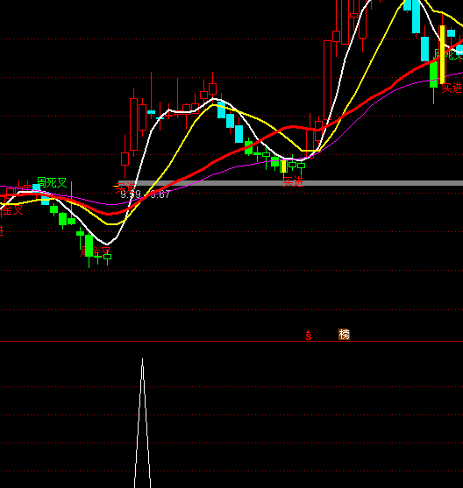Select the large cyan candle near the top right
The image size is (463, 488).
click(416, 16)
